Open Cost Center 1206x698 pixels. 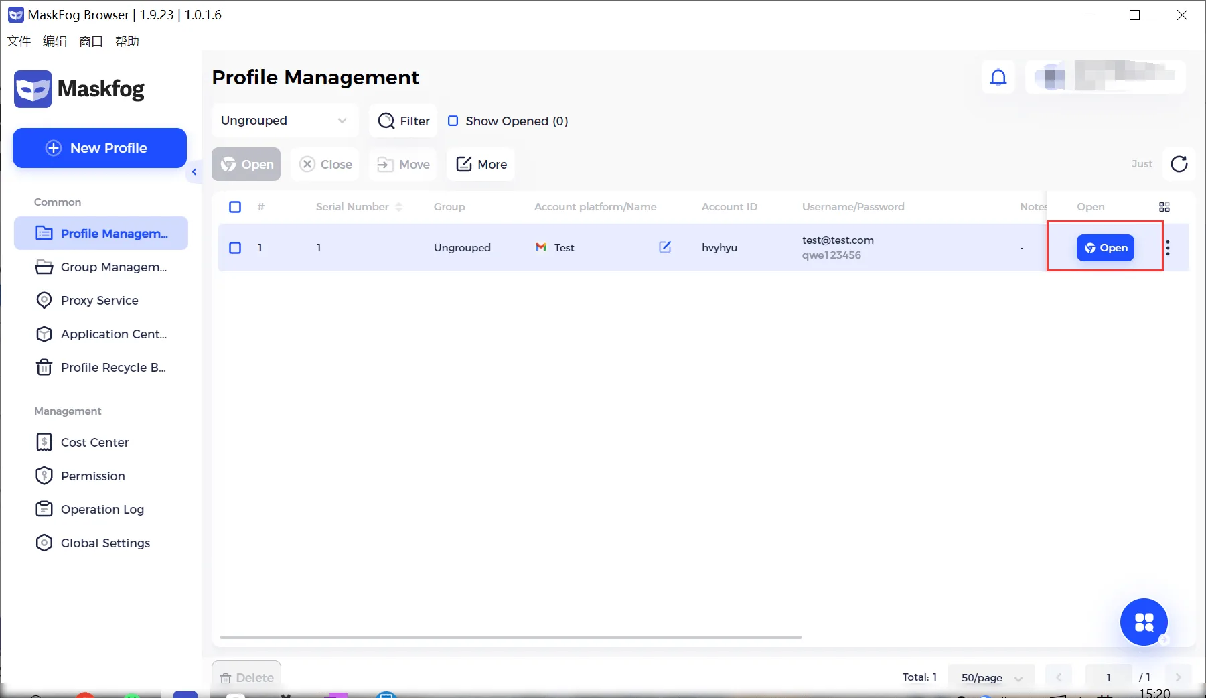click(101, 442)
